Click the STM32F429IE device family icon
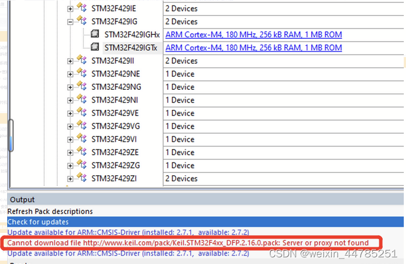Image resolution: width=406 pixels, height=264 pixels. pyautogui.click(x=82, y=8)
